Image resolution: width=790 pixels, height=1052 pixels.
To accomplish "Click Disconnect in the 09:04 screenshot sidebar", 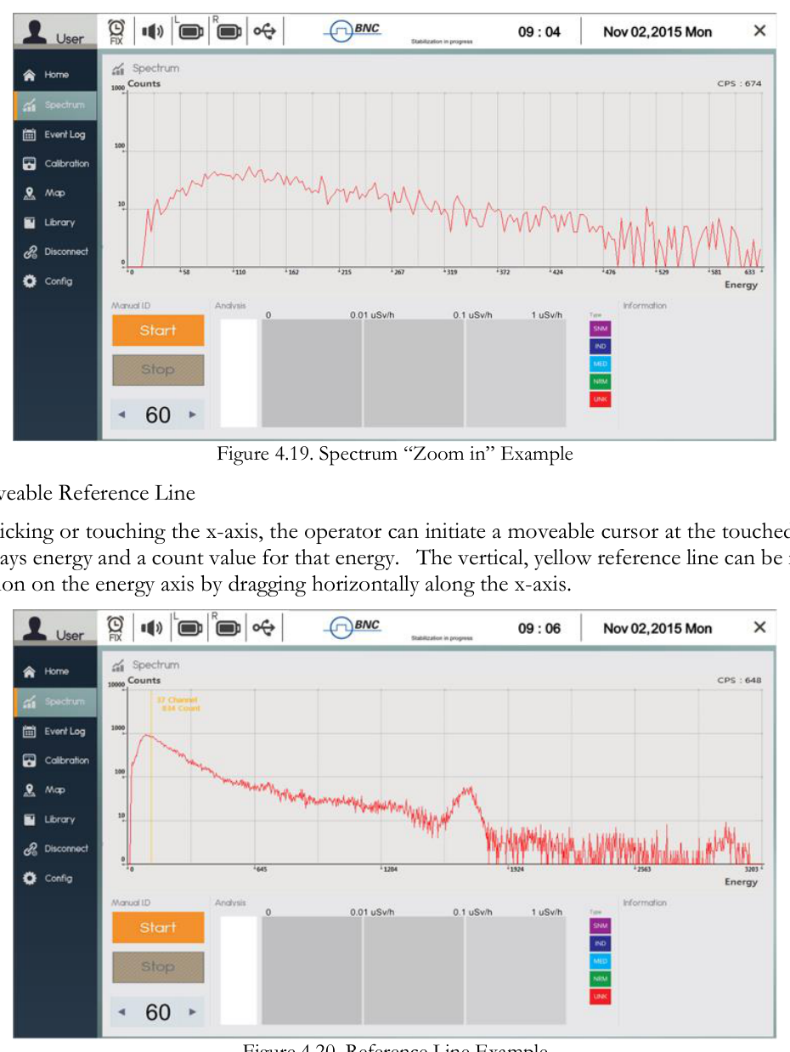I will [55, 252].
